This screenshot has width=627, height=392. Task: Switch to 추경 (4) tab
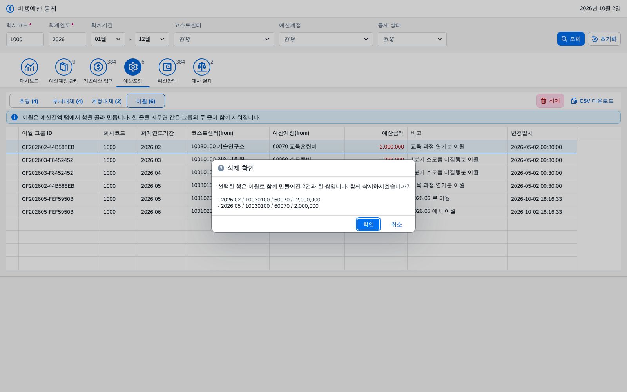tap(29, 101)
